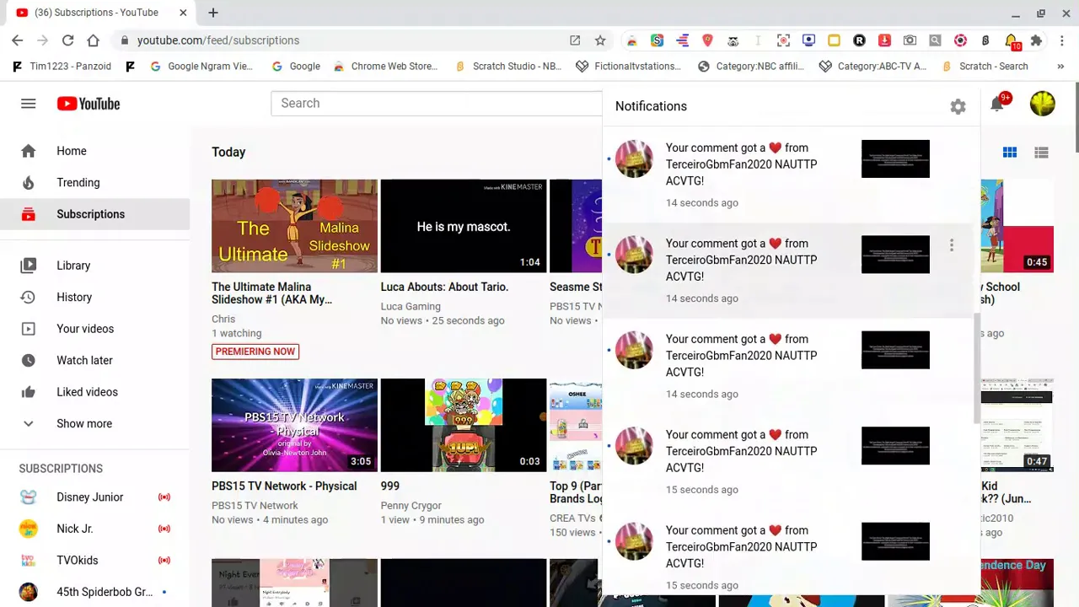Screen dimensions: 1079x607
Task: Click 'Today' section heading
Action: click(x=228, y=152)
